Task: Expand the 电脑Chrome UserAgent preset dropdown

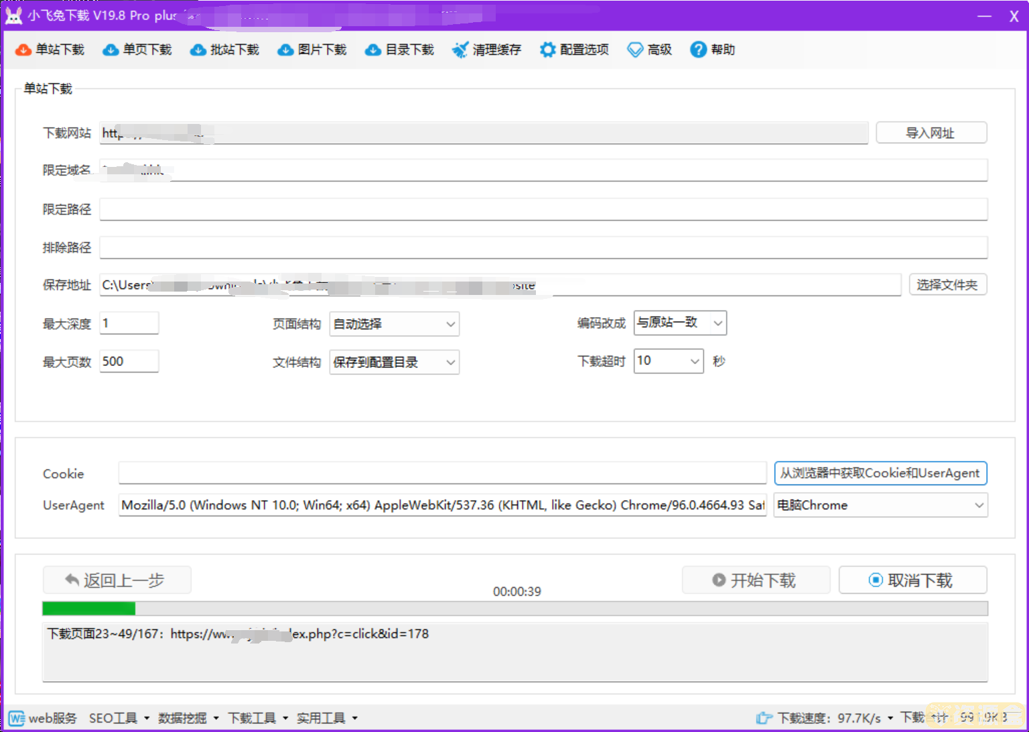Action: (x=880, y=505)
